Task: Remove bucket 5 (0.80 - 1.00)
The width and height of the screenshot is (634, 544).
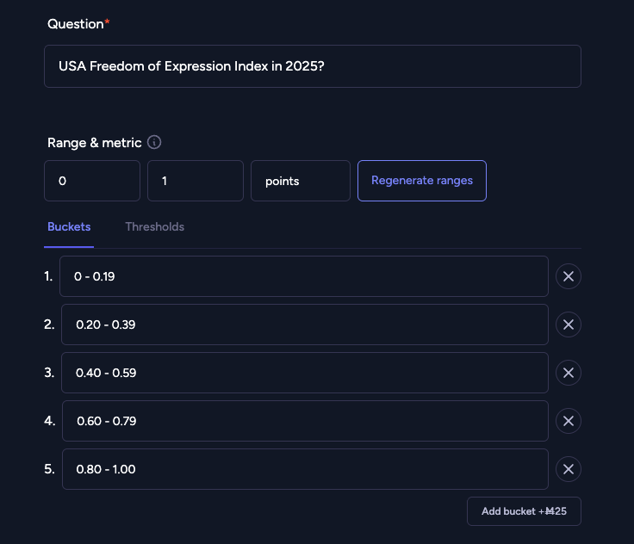Action: pyautogui.click(x=568, y=469)
